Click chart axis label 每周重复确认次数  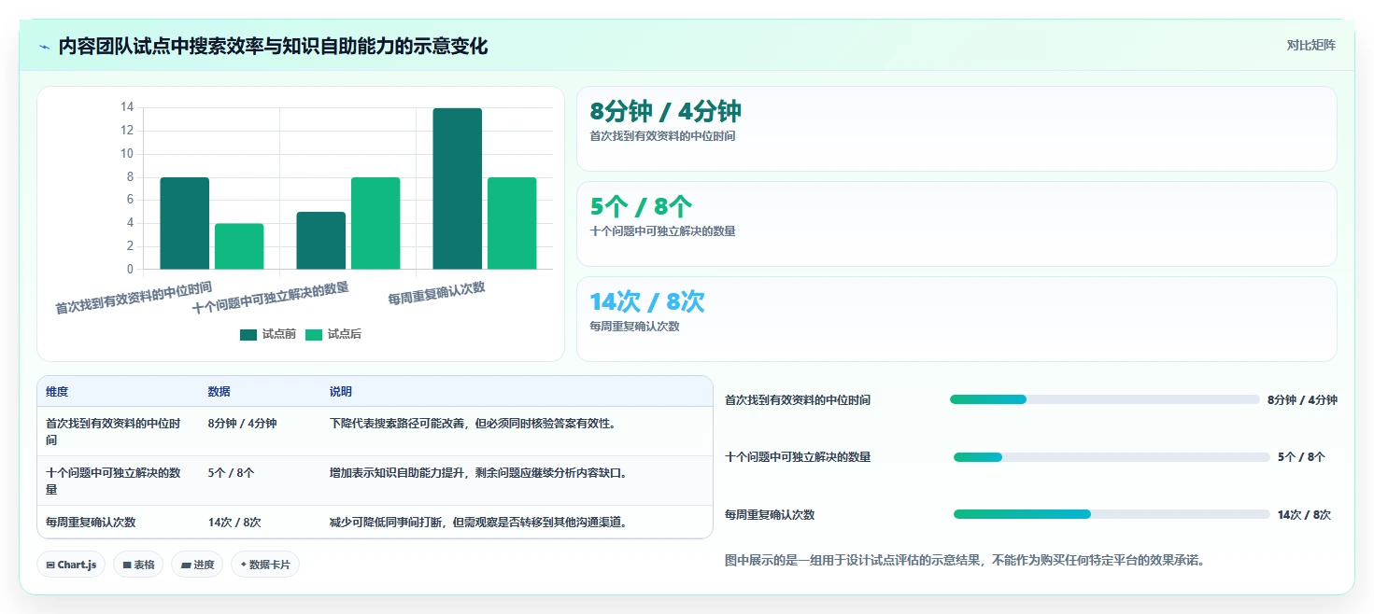(x=437, y=293)
